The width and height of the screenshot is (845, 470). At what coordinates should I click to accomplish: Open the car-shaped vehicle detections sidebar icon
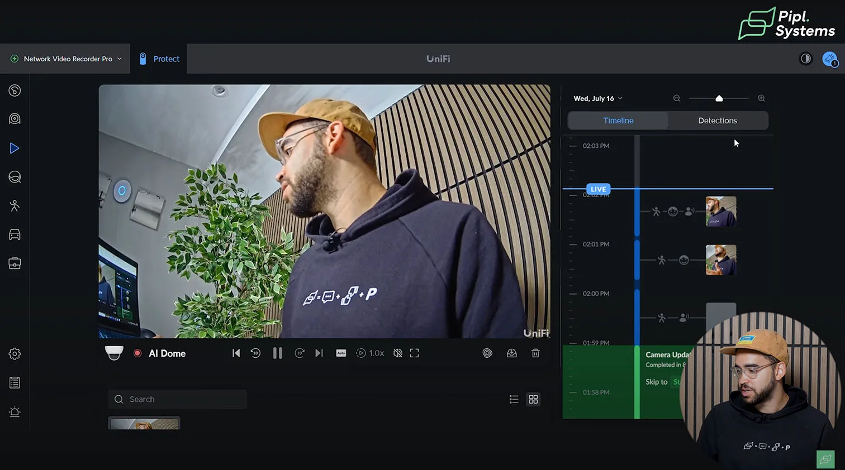coord(15,235)
